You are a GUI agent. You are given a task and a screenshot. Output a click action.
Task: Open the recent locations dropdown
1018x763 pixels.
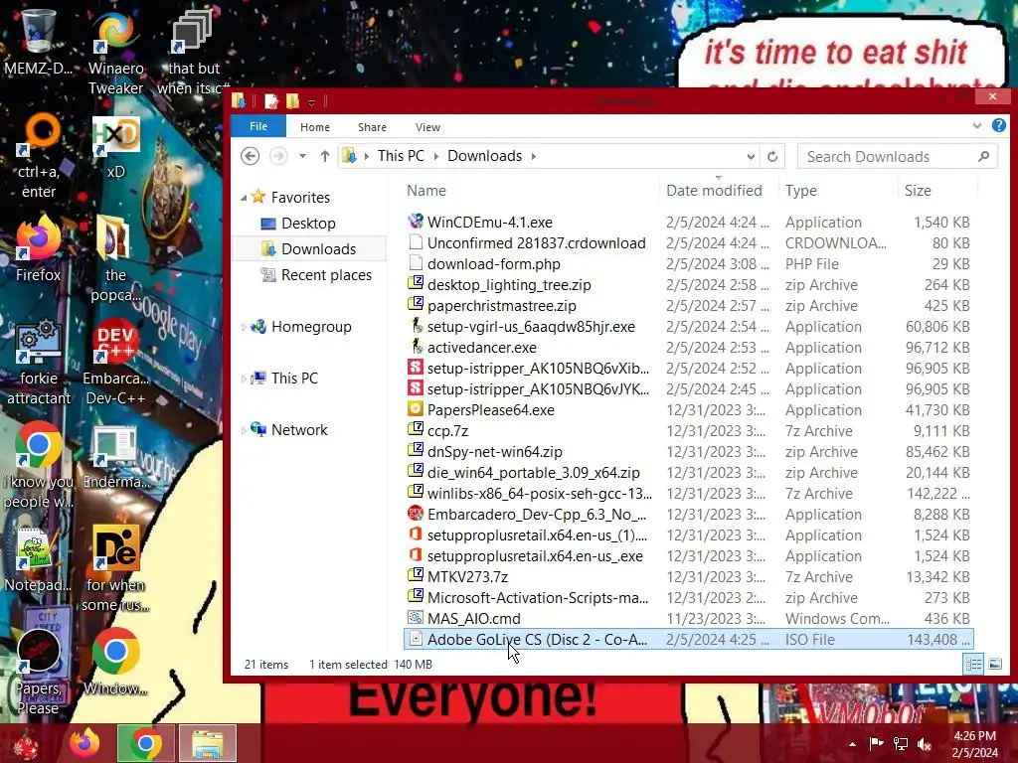(x=302, y=156)
